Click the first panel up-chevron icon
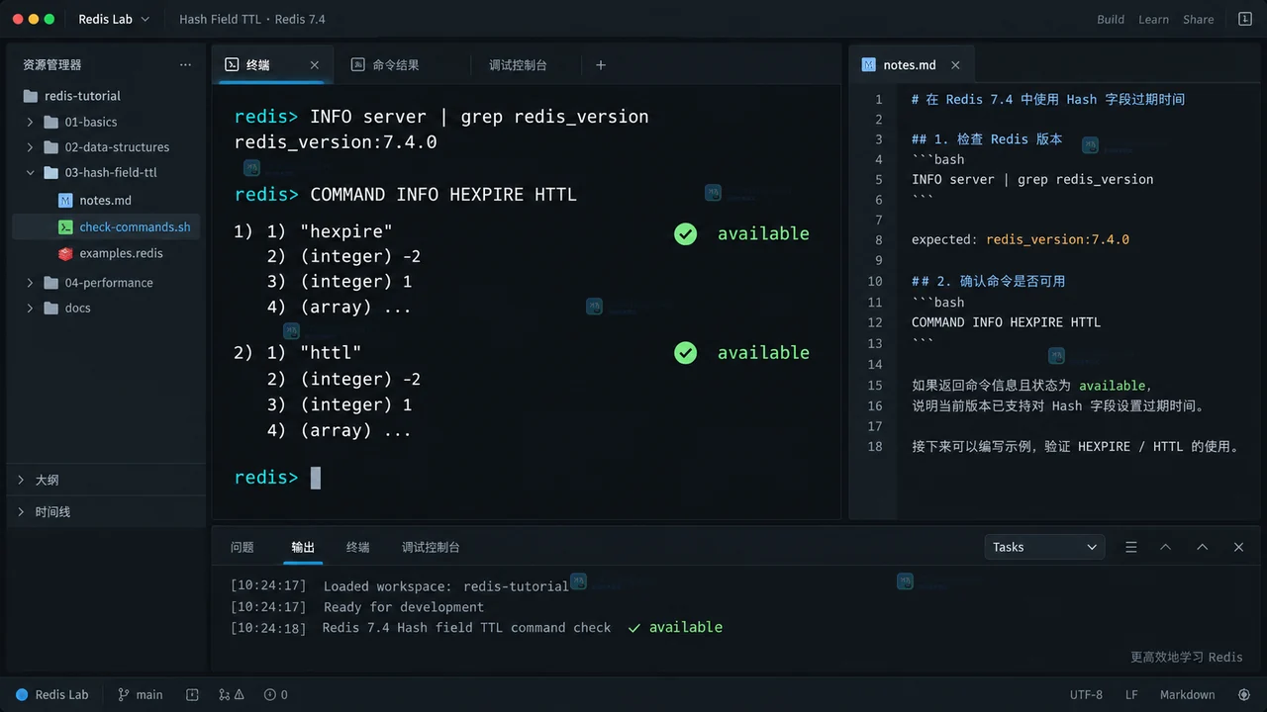1267x712 pixels. [1166, 547]
